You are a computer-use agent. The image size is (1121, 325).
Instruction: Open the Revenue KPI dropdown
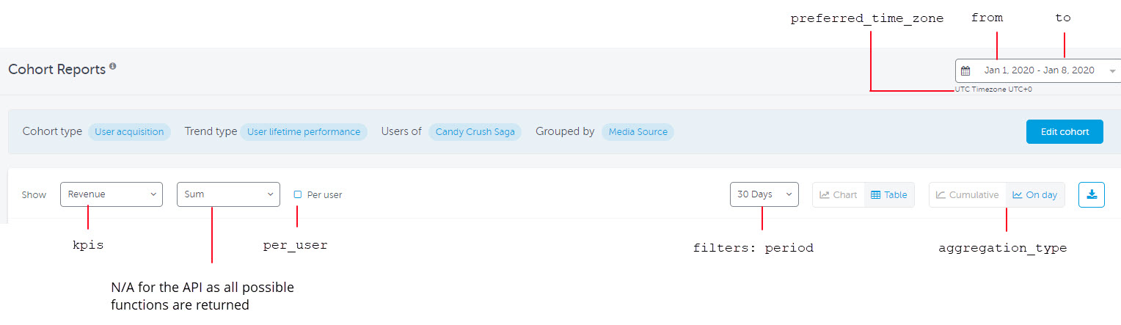pyautogui.click(x=112, y=194)
